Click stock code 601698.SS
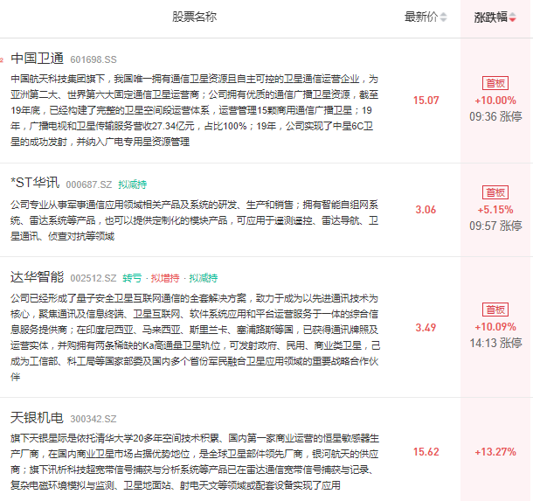 (93, 59)
